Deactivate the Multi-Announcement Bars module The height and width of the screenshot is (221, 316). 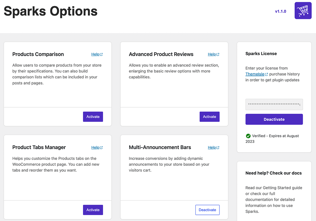207,210
